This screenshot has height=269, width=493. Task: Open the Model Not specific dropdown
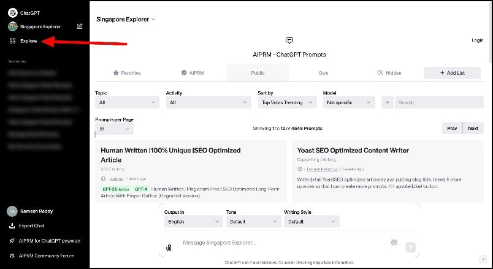coord(349,102)
